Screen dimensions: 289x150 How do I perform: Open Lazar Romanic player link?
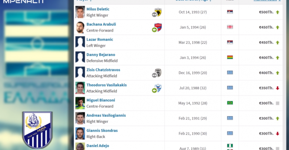pos(100,39)
